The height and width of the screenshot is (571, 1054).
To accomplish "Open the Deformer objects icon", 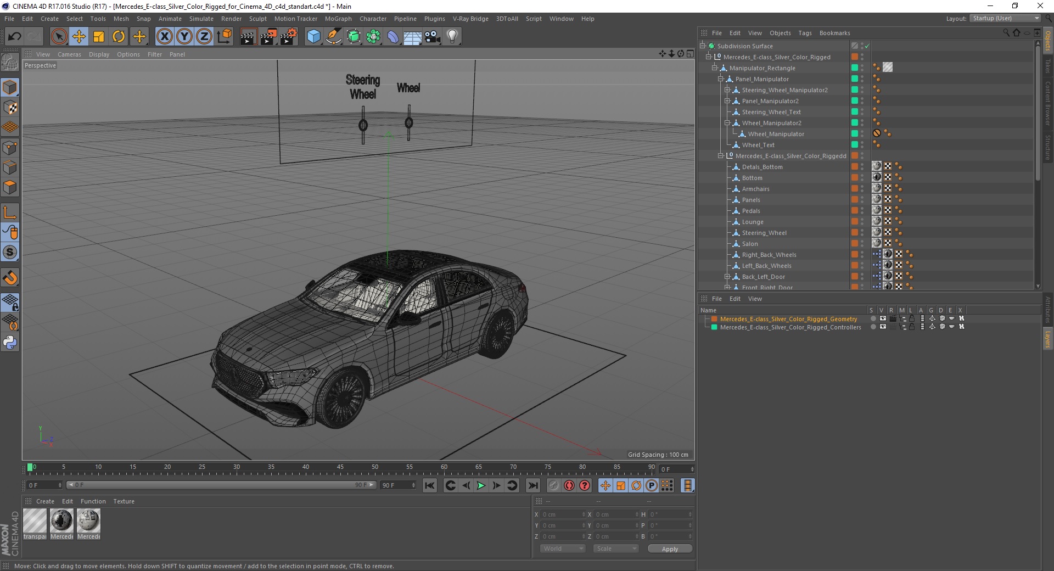I will tap(393, 37).
